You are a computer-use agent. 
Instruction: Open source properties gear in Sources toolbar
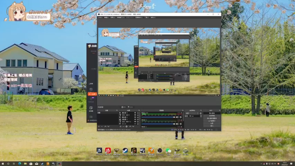(126, 127)
